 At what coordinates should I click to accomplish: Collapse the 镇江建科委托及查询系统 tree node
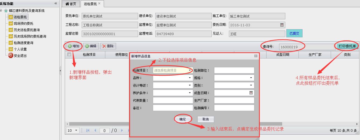click(x=1, y=11)
